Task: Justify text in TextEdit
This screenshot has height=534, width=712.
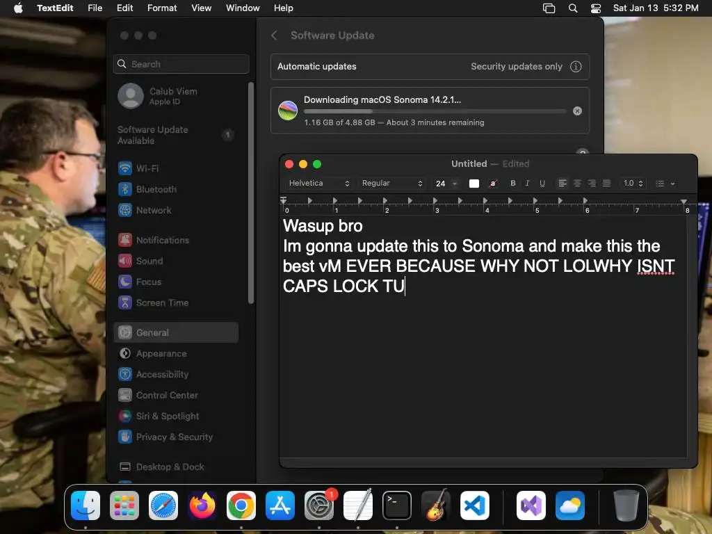Action: [606, 183]
